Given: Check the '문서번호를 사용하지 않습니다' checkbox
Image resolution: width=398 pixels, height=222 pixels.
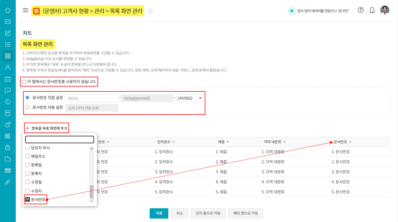Looking at the screenshot, I should tap(24, 82).
